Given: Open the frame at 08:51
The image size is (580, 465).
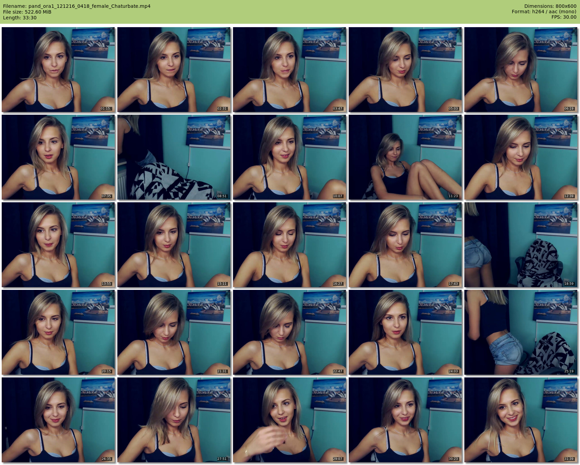Looking at the screenshot, I should tap(174, 157).
